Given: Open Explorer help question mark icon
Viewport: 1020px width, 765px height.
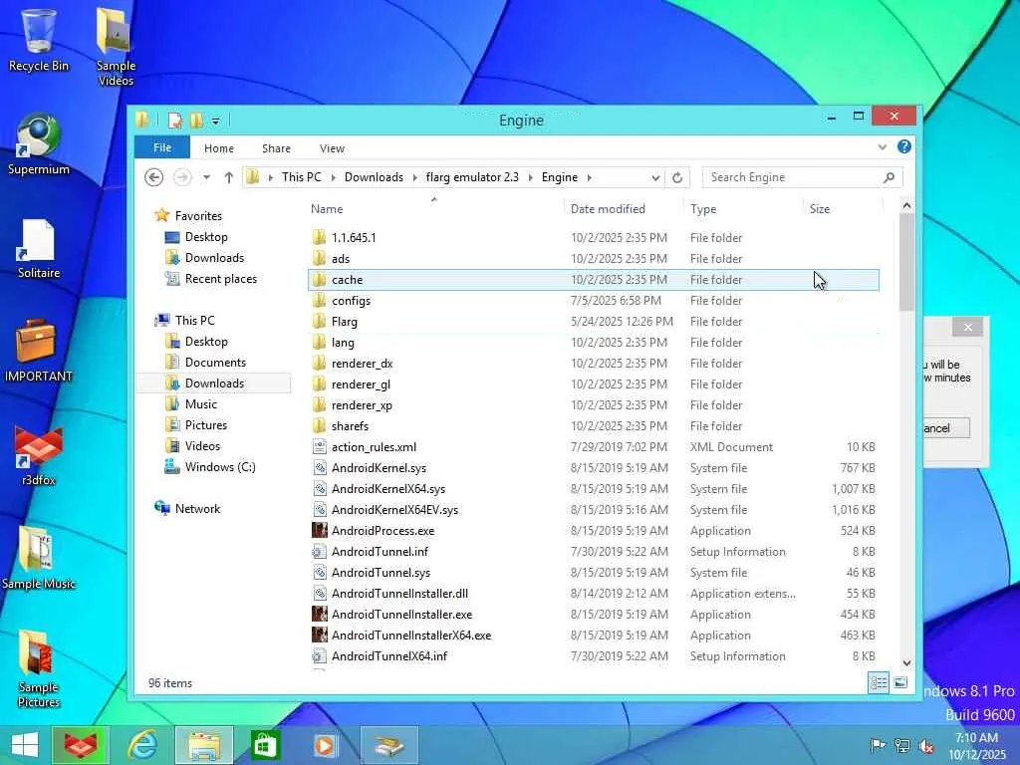Looking at the screenshot, I should [904, 147].
